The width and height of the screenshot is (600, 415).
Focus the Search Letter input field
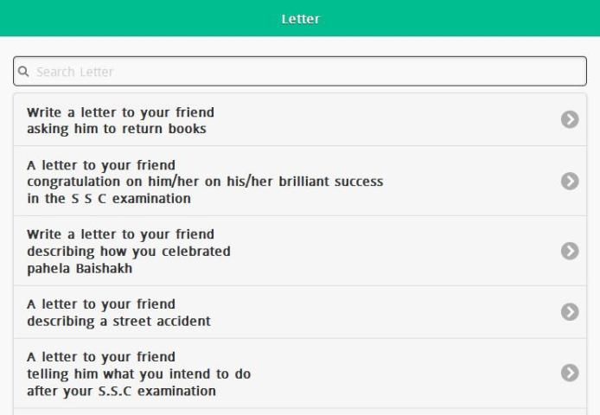click(303, 72)
